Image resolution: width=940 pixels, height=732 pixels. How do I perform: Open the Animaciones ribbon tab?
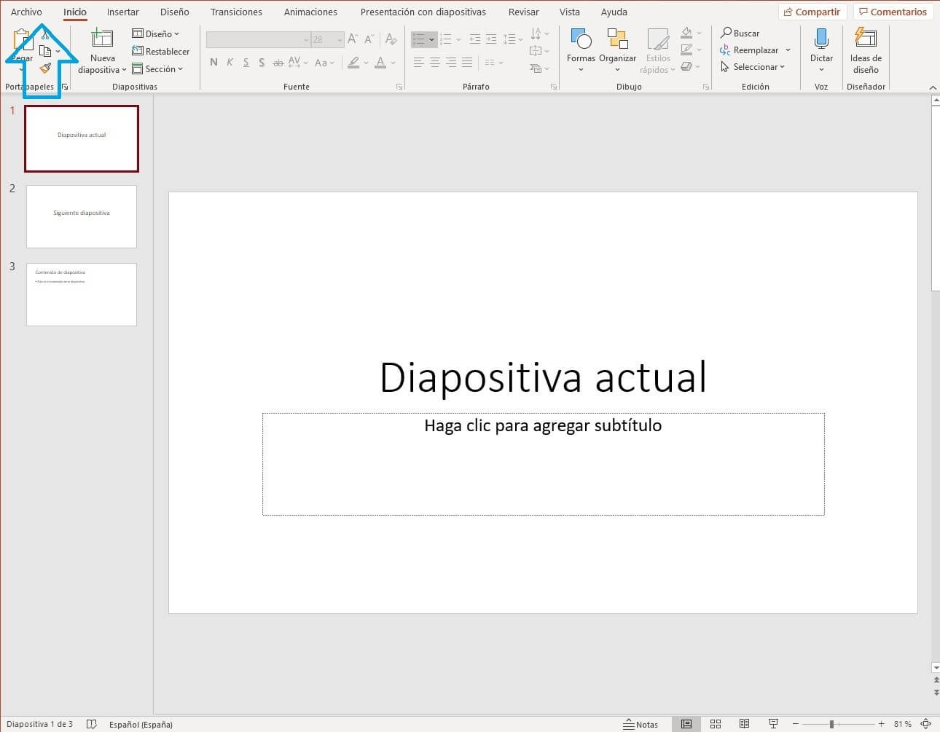(x=310, y=12)
